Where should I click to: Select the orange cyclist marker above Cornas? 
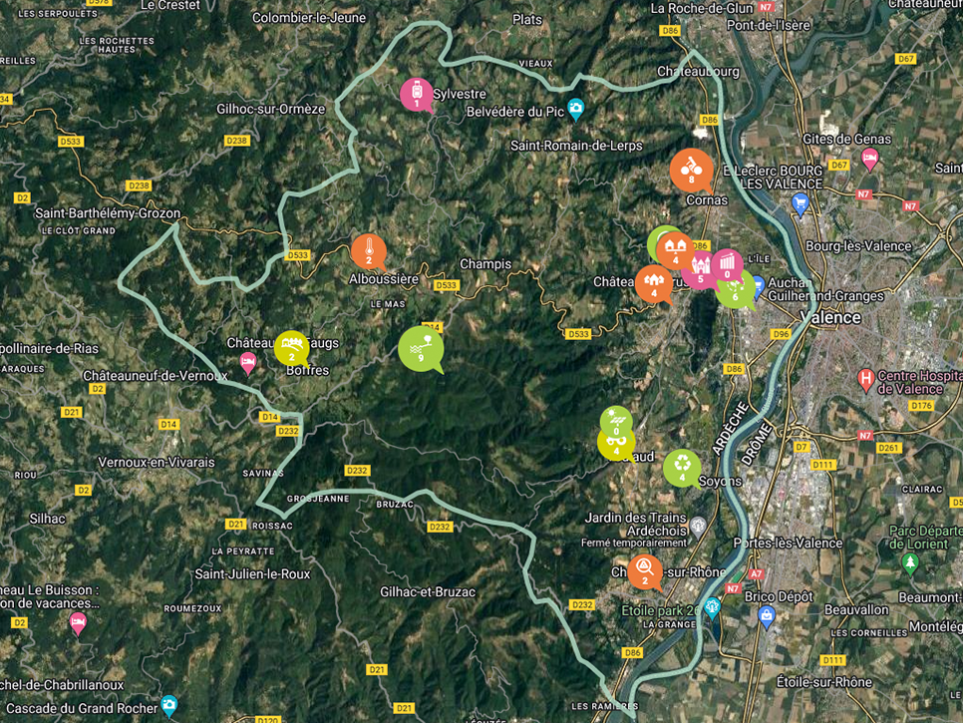point(692,170)
